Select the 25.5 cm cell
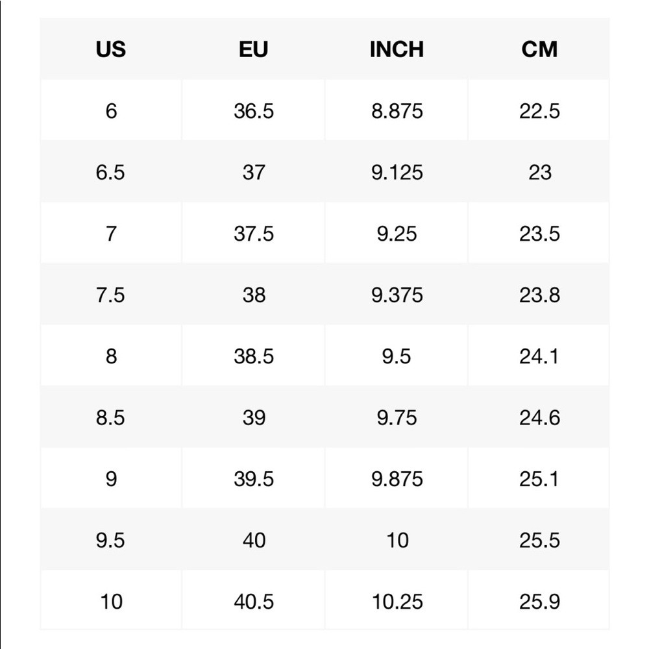This screenshot has width=649, height=649. pos(539,539)
